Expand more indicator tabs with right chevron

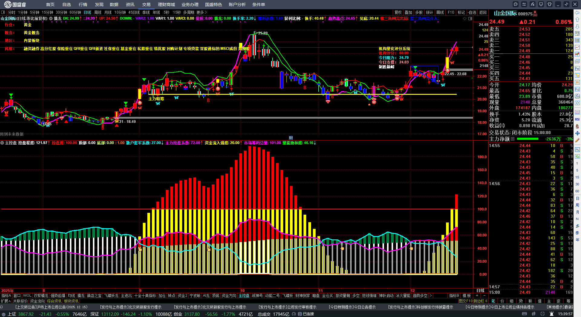431,296
